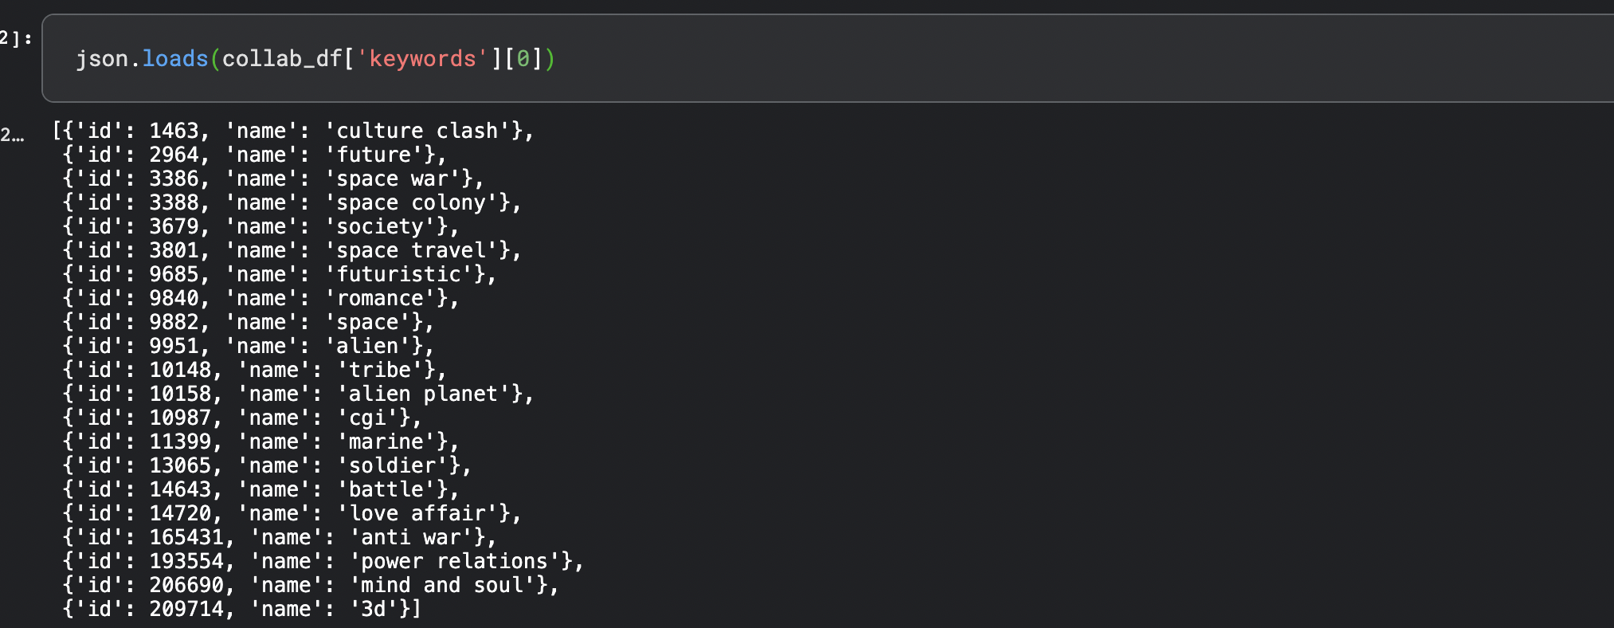Select the input cell prompt number label
This screenshot has width=1614, height=628.
[x=16, y=37]
